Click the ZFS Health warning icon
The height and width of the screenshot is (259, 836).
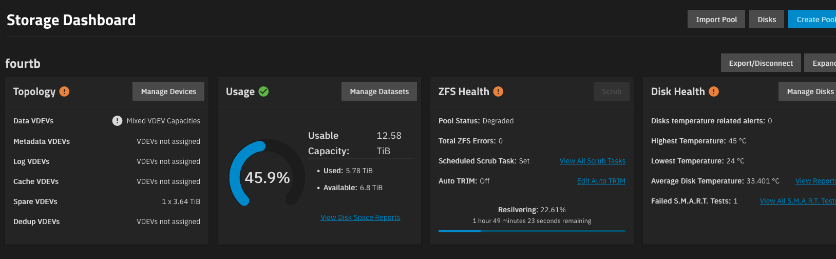(x=498, y=91)
